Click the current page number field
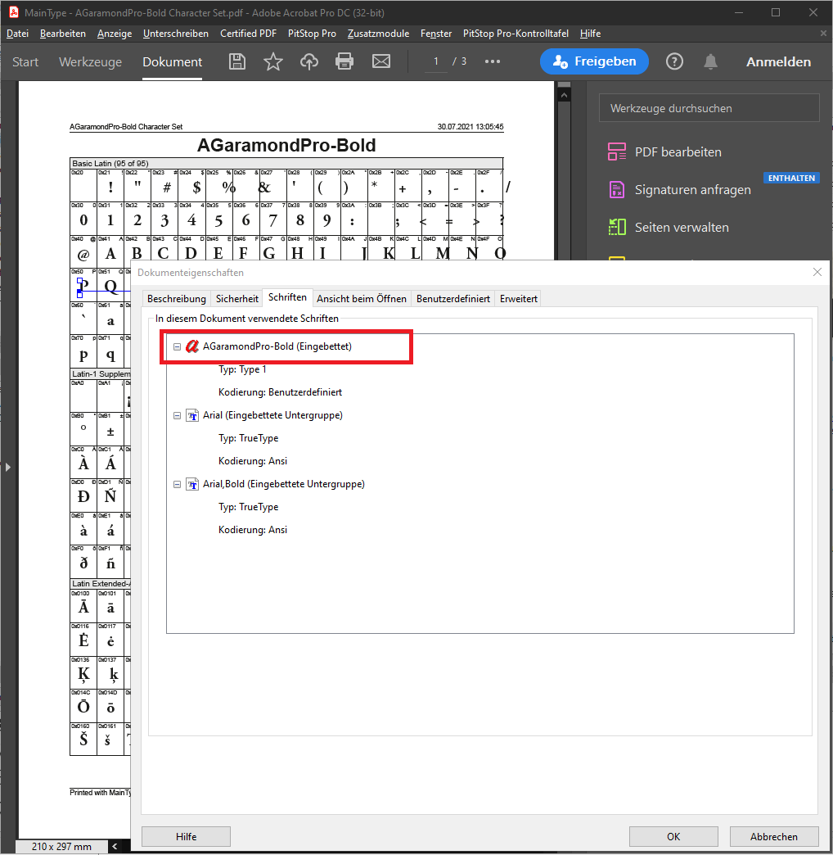 [436, 61]
